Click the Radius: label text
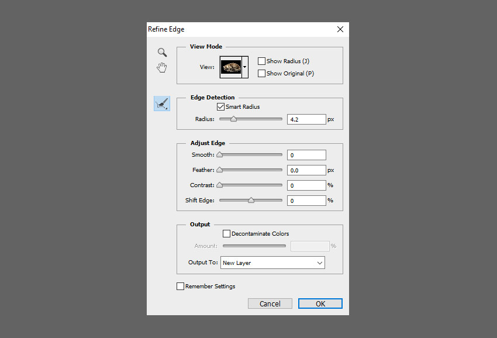The image size is (497, 338). pyautogui.click(x=205, y=119)
